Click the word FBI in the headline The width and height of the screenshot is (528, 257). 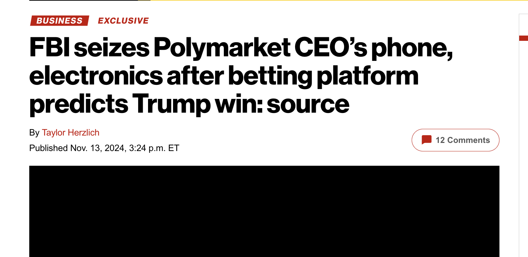(49, 48)
